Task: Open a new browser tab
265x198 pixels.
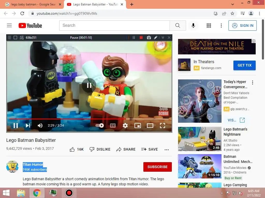Action: pos(132,5)
